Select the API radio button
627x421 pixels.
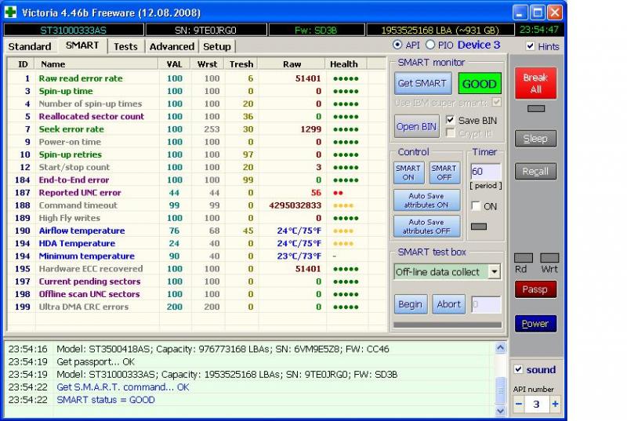pyautogui.click(x=397, y=45)
